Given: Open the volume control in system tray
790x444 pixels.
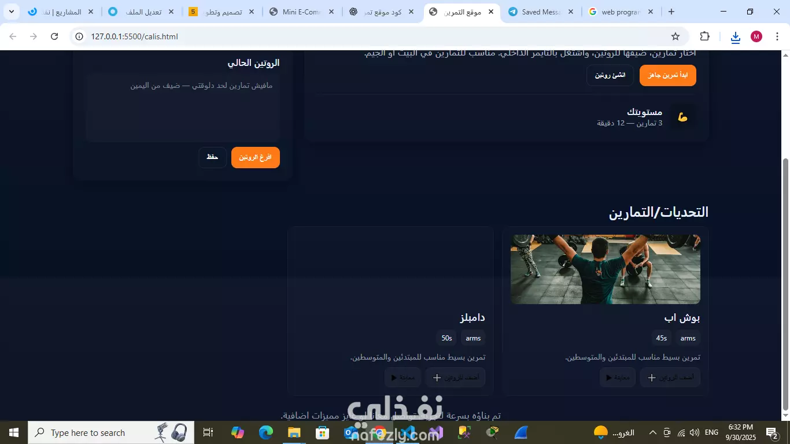Looking at the screenshot, I should [695, 432].
